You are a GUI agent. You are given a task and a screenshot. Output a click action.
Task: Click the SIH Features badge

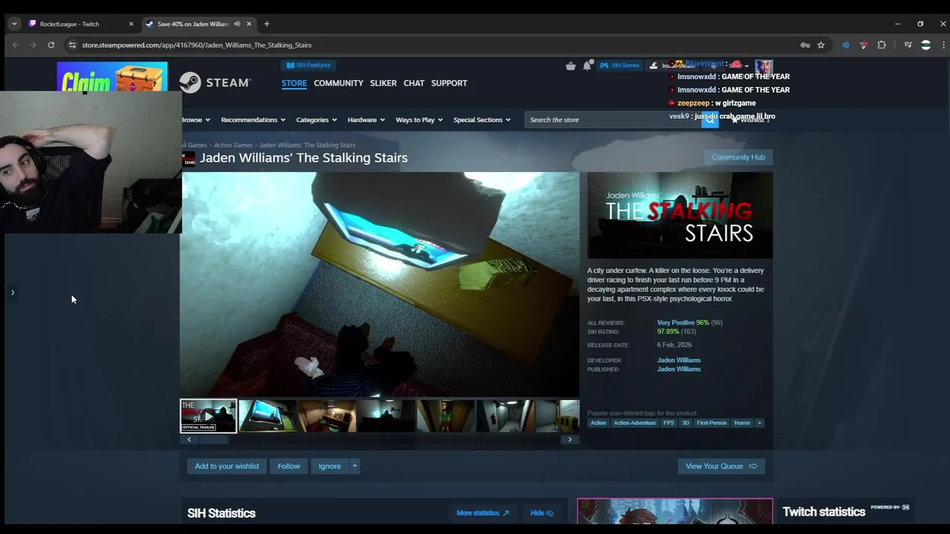coord(309,65)
